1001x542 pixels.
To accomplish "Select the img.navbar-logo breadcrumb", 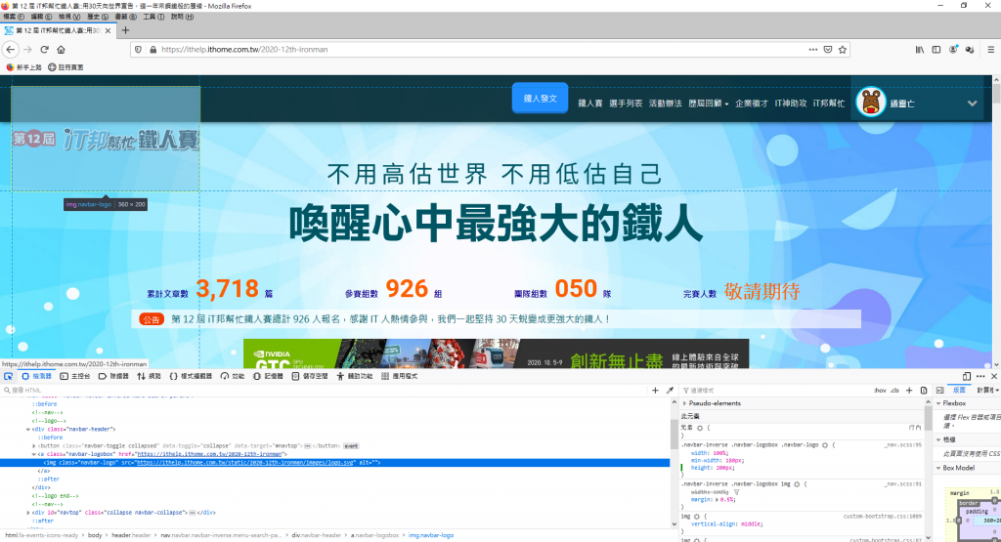I will (431, 535).
